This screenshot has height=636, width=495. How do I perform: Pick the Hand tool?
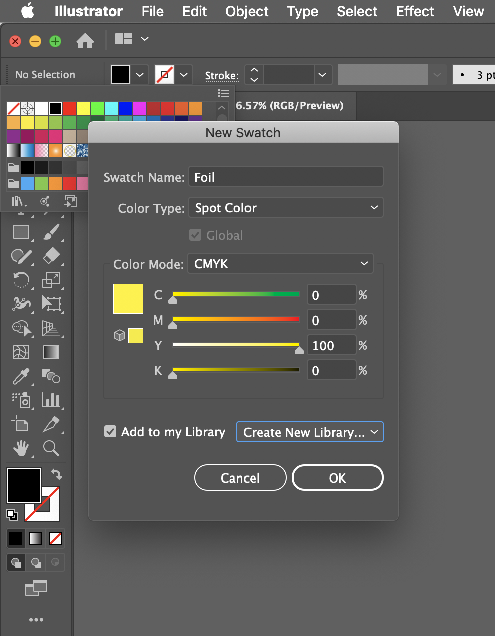[x=21, y=448]
